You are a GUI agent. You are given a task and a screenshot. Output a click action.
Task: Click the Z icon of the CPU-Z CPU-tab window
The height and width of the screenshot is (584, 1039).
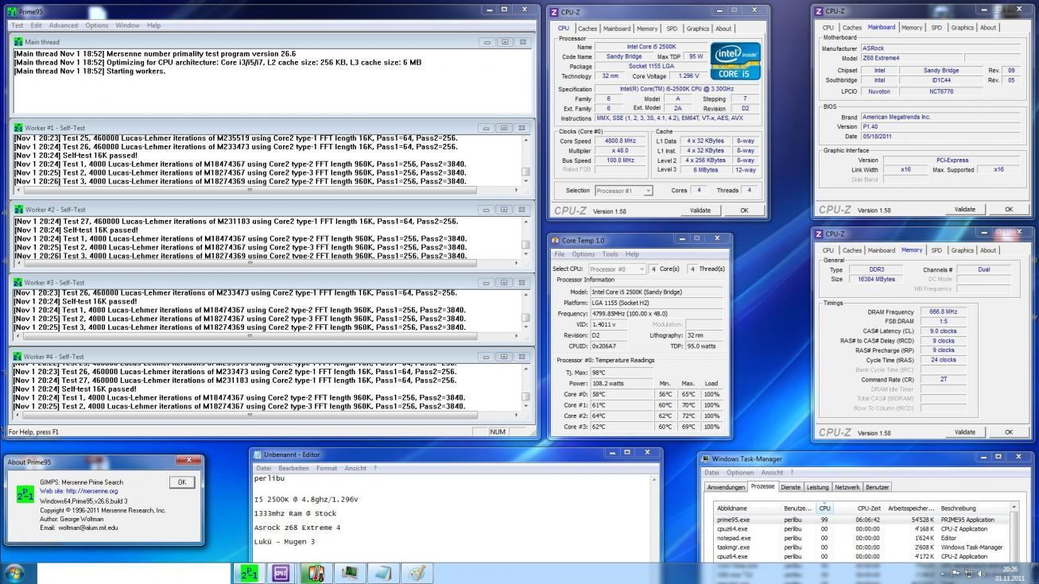point(554,12)
